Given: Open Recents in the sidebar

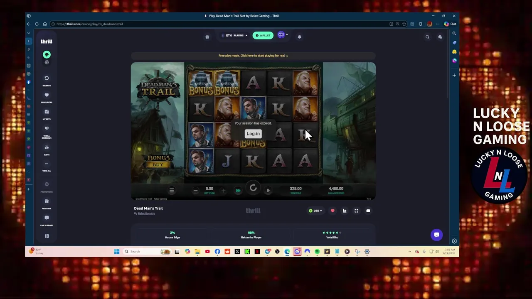Looking at the screenshot, I should point(47,81).
